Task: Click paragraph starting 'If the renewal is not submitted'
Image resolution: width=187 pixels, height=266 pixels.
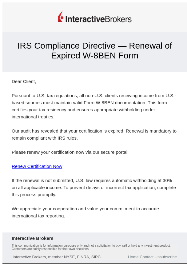Action: point(94,187)
